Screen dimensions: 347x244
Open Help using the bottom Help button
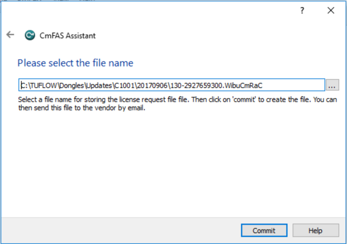tap(315, 230)
